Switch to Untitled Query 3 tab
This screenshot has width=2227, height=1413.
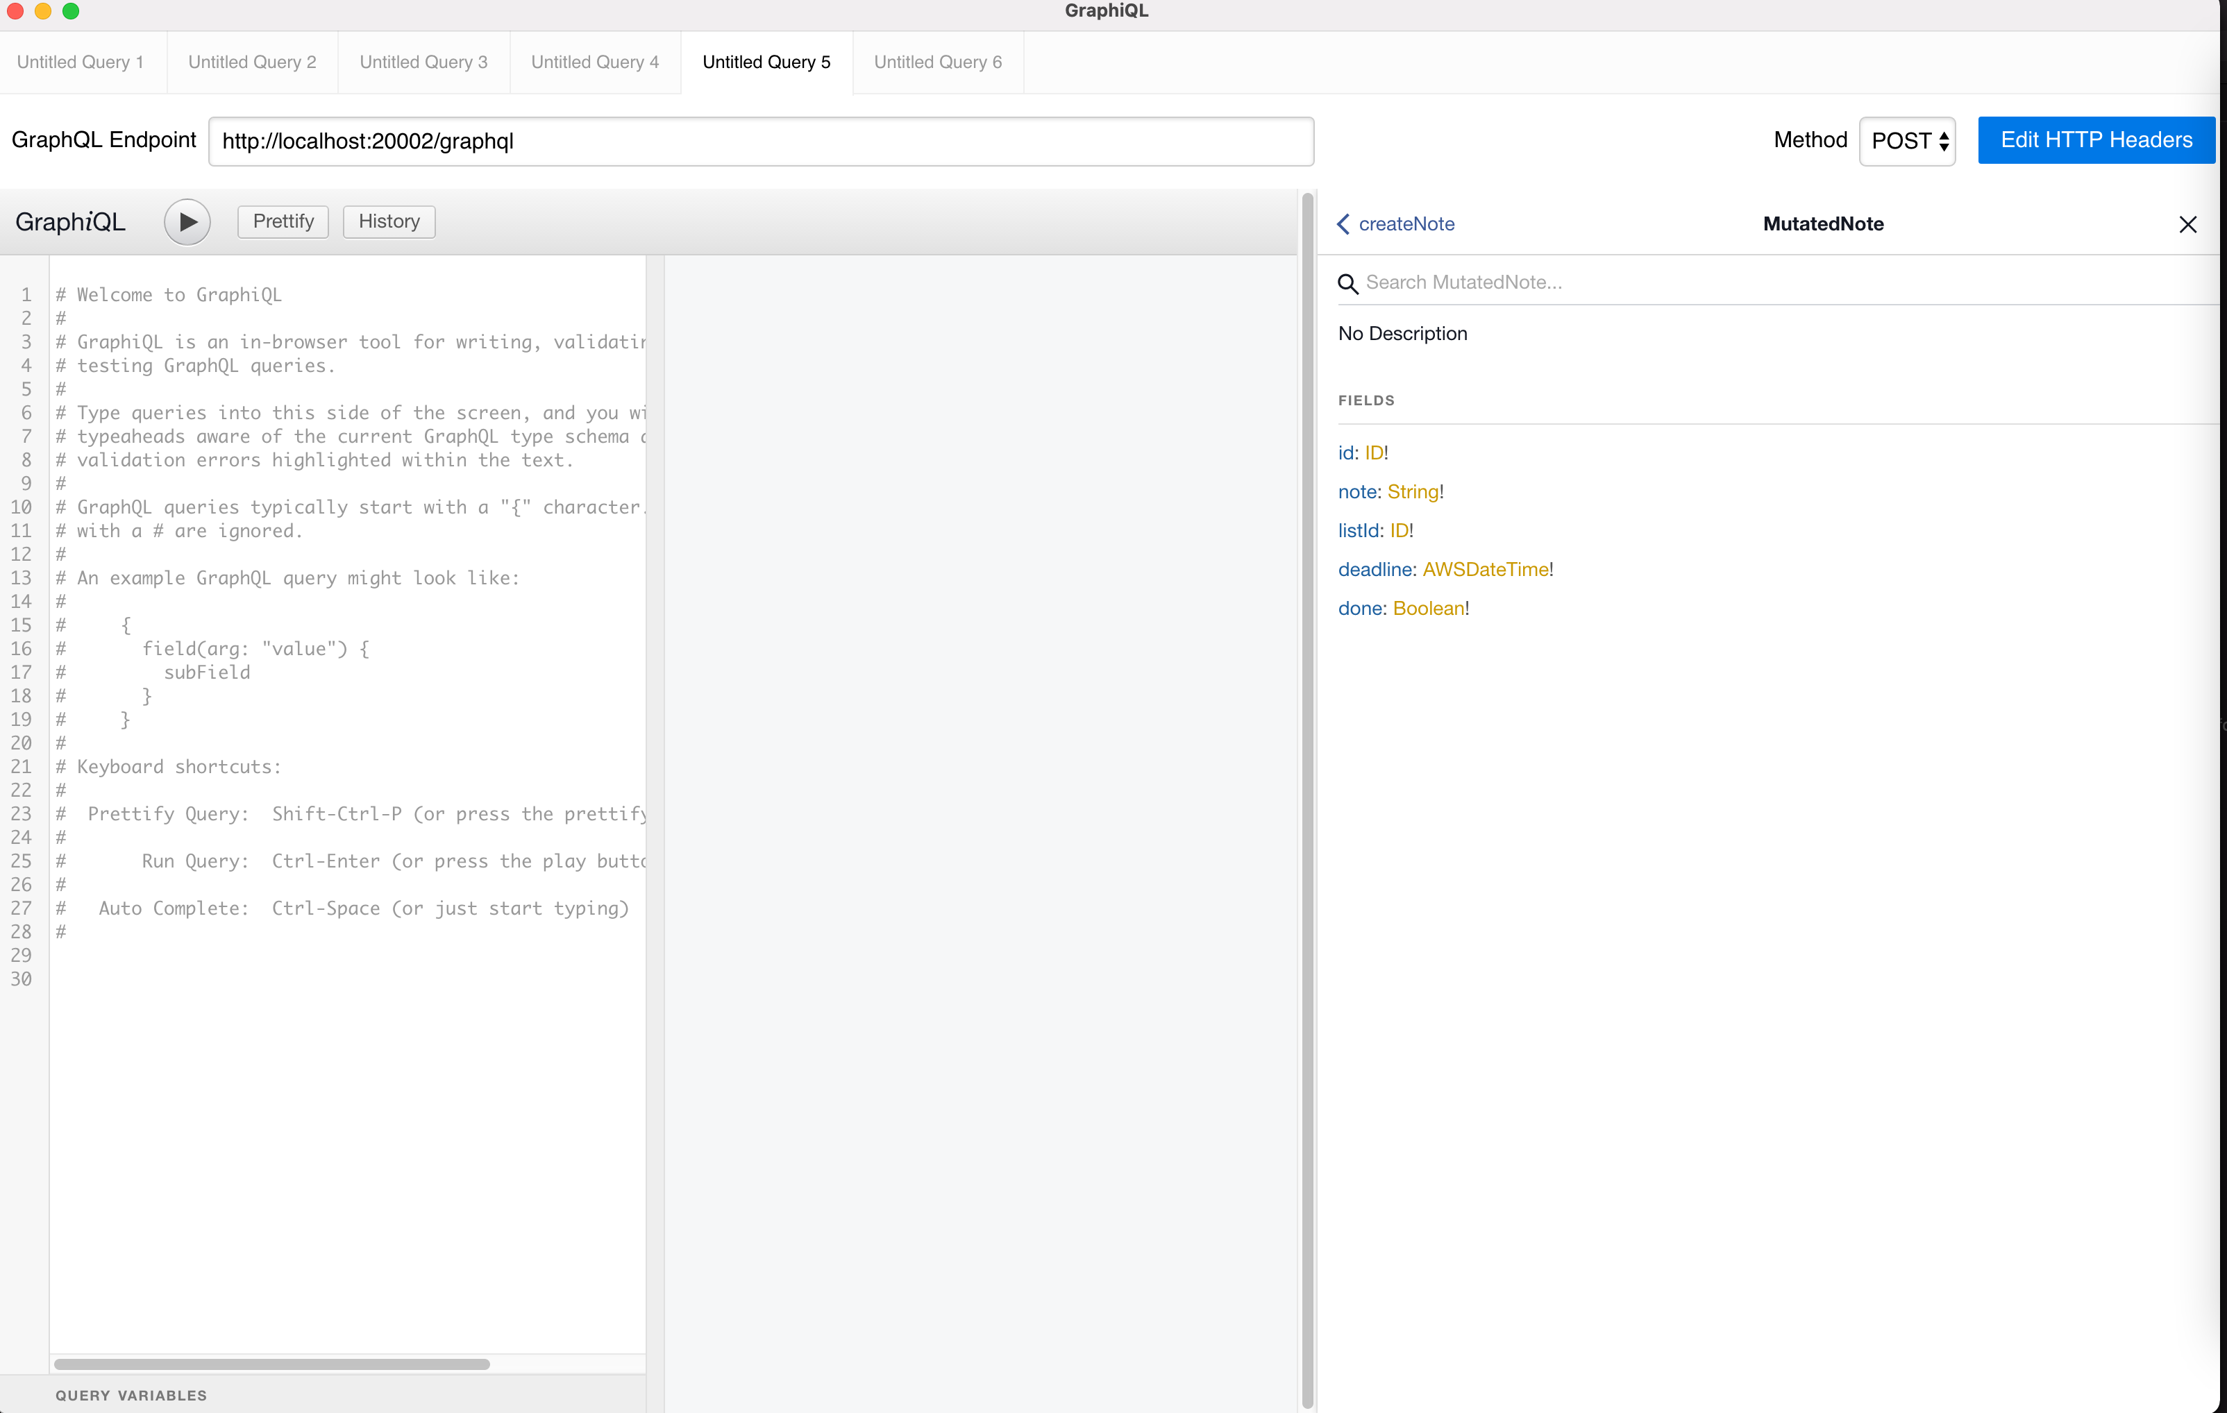(x=423, y=62)
